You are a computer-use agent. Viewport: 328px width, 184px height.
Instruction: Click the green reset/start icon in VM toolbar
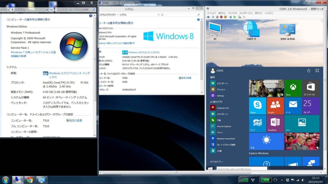click(x=235, y=17)
